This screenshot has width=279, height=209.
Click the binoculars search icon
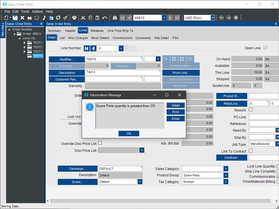point(115,18)
